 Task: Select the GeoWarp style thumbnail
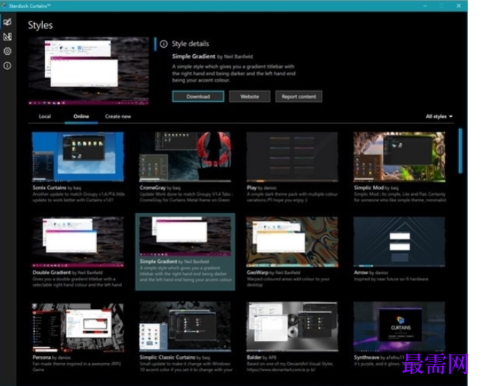(292, 242)
